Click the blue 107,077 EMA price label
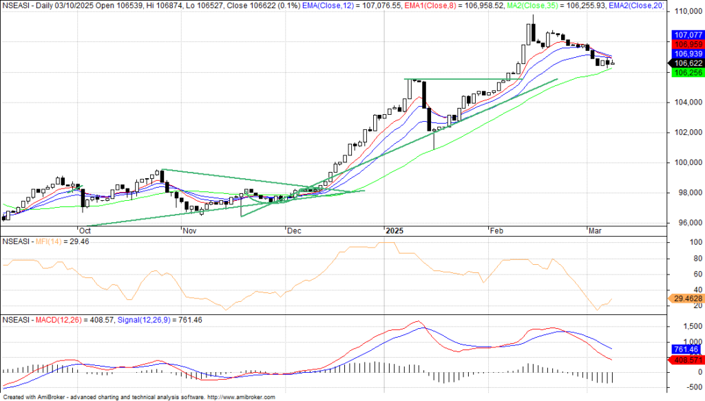The width and height of the screenshot is (705, 401). tap(686, 34)
